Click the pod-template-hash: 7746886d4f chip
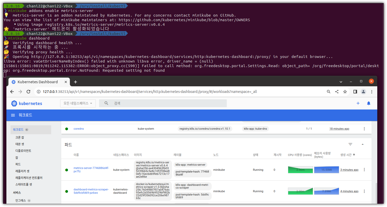The height and width of the screenshot is (207, 387). point(192,173)
